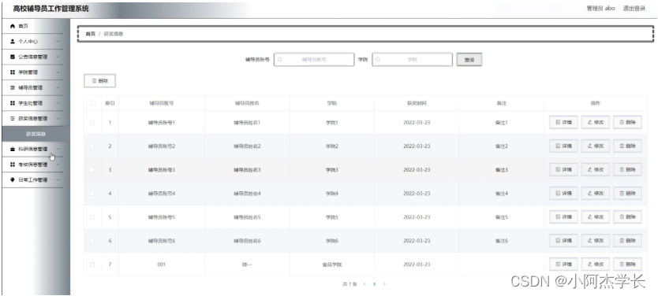Click 修改 for row 辅导员账号3
This screenshot has width=658, height=296.
(x=596, y=170)
